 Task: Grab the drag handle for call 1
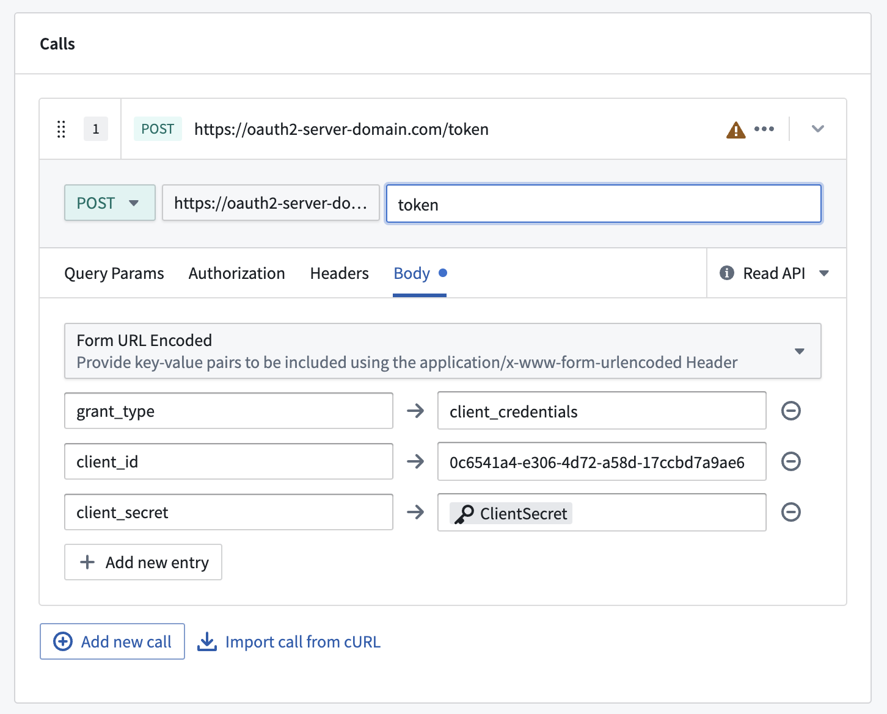61,129
